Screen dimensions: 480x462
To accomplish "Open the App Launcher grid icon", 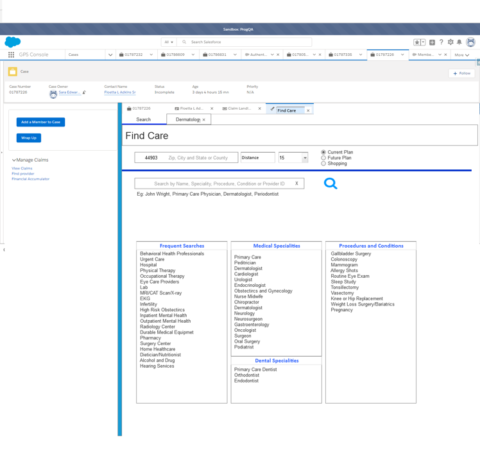I will tap(11, 55).
